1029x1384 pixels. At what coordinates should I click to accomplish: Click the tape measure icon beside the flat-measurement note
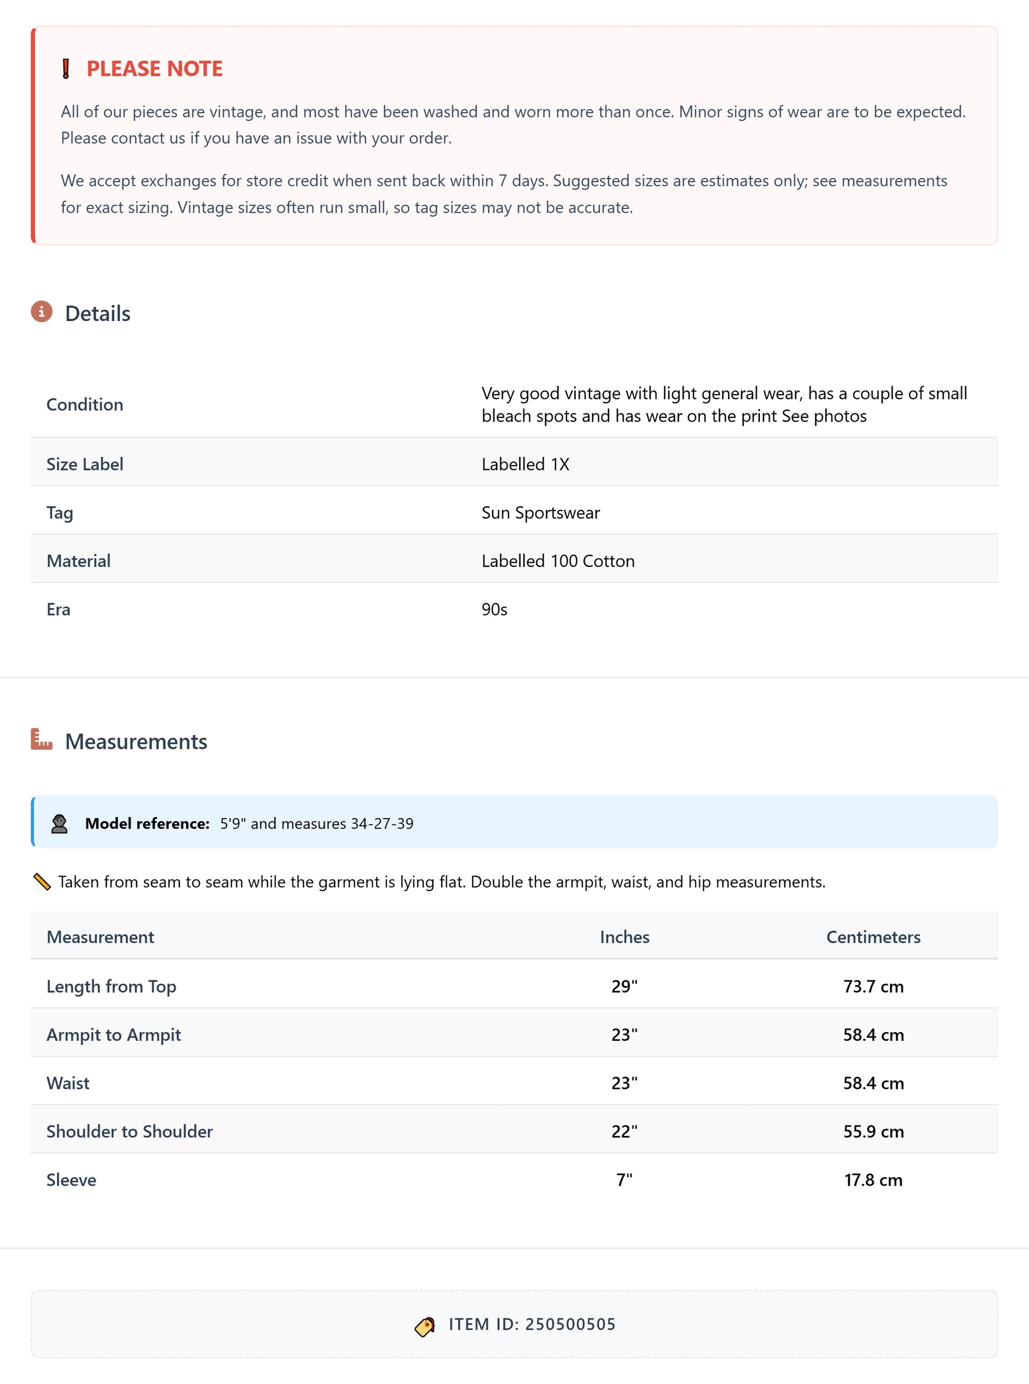[42, 882]
